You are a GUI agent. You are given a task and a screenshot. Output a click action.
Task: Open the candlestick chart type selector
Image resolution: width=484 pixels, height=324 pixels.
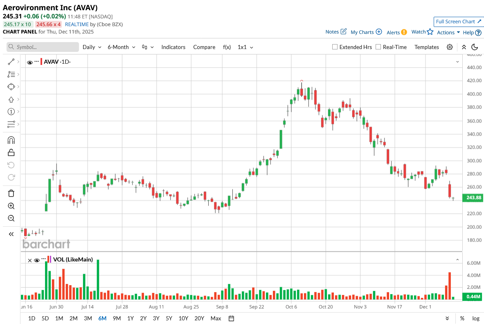click(148, 47)
